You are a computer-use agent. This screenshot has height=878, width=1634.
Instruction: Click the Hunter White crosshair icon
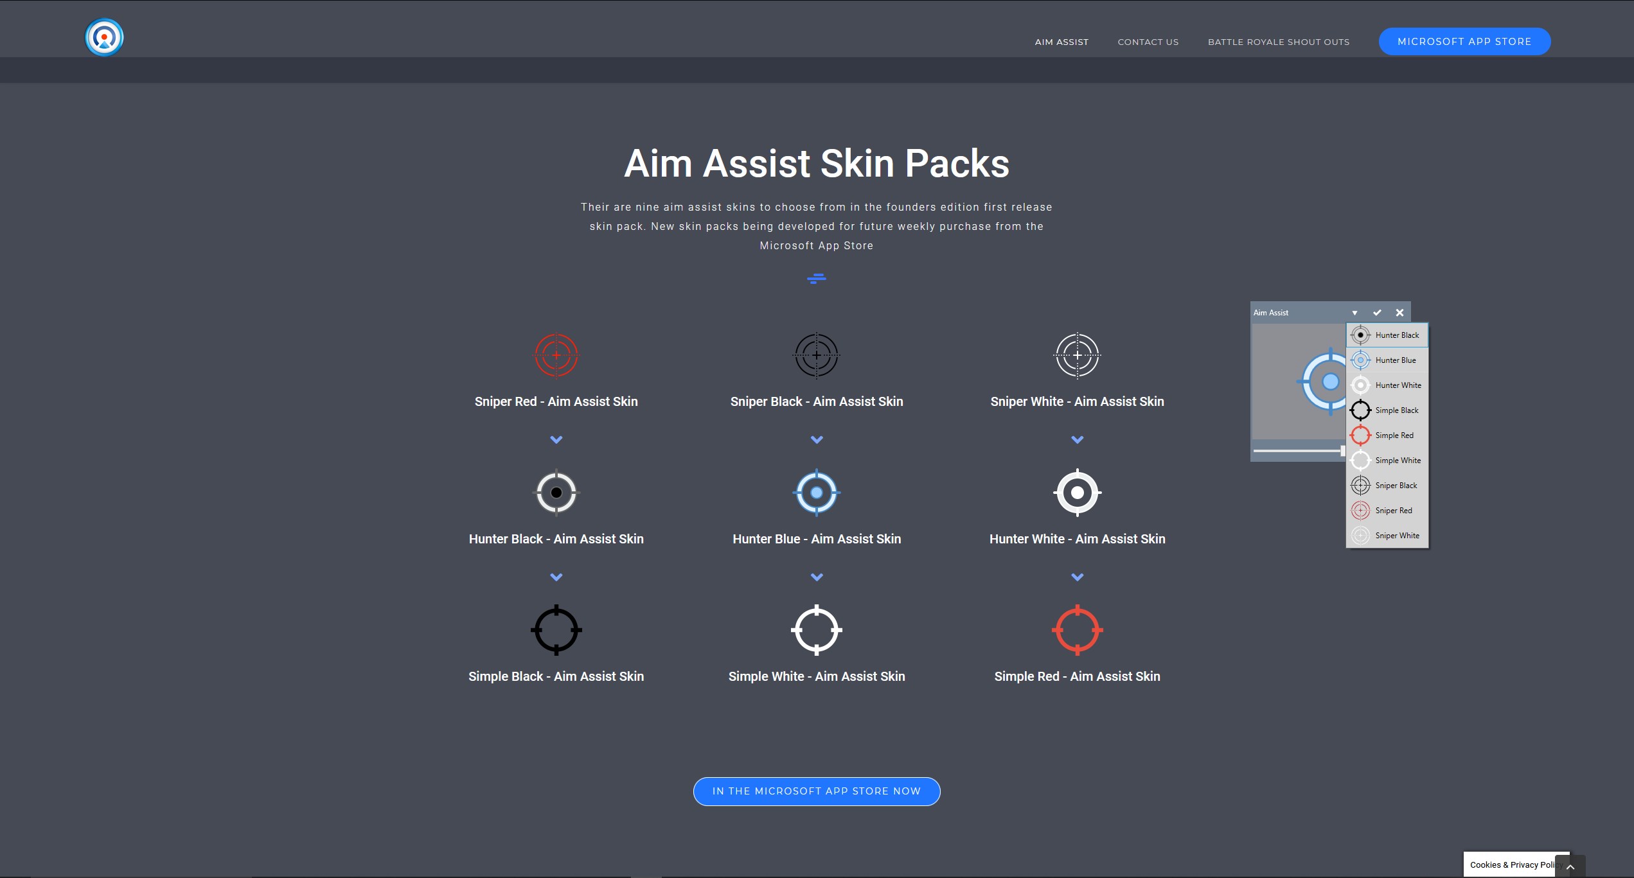[1077, 493]
